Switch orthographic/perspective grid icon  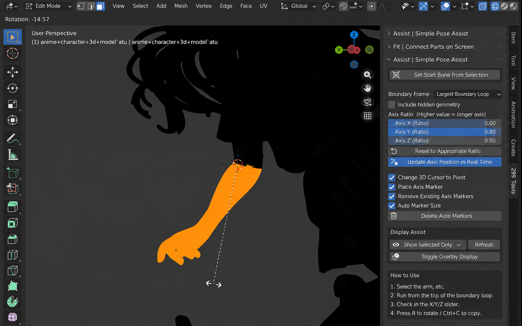368,116
